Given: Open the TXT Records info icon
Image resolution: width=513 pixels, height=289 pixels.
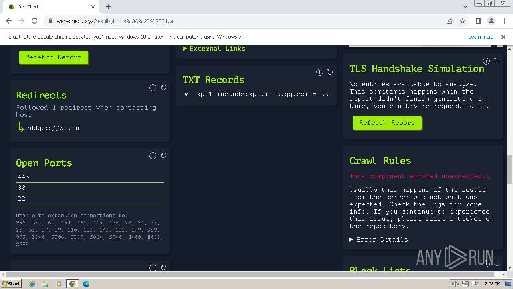Looking at the screenshot, I should (319, 72).
